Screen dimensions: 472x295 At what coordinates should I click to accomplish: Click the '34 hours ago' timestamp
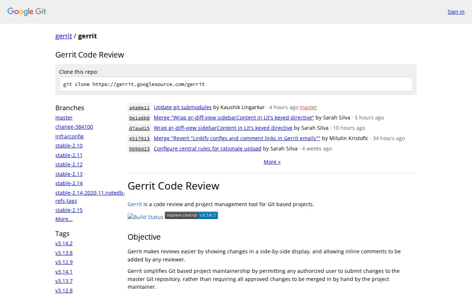pos(389,138)
